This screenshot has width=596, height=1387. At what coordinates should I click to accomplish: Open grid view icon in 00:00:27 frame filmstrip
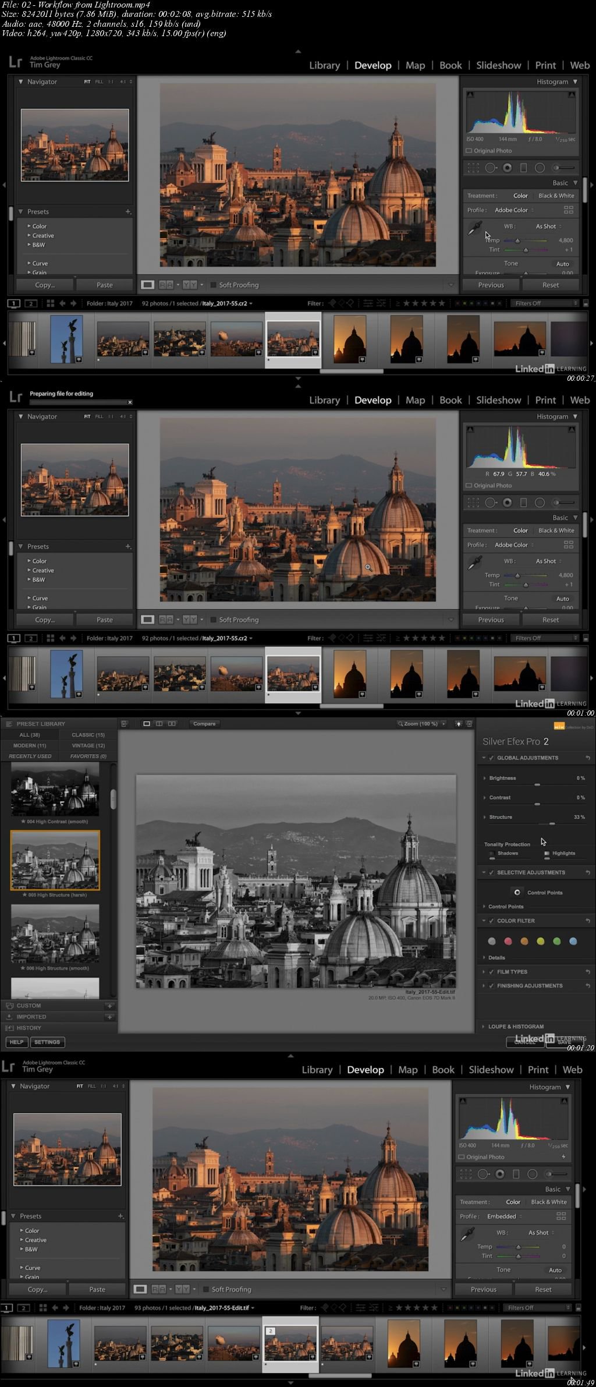[50, 303]
